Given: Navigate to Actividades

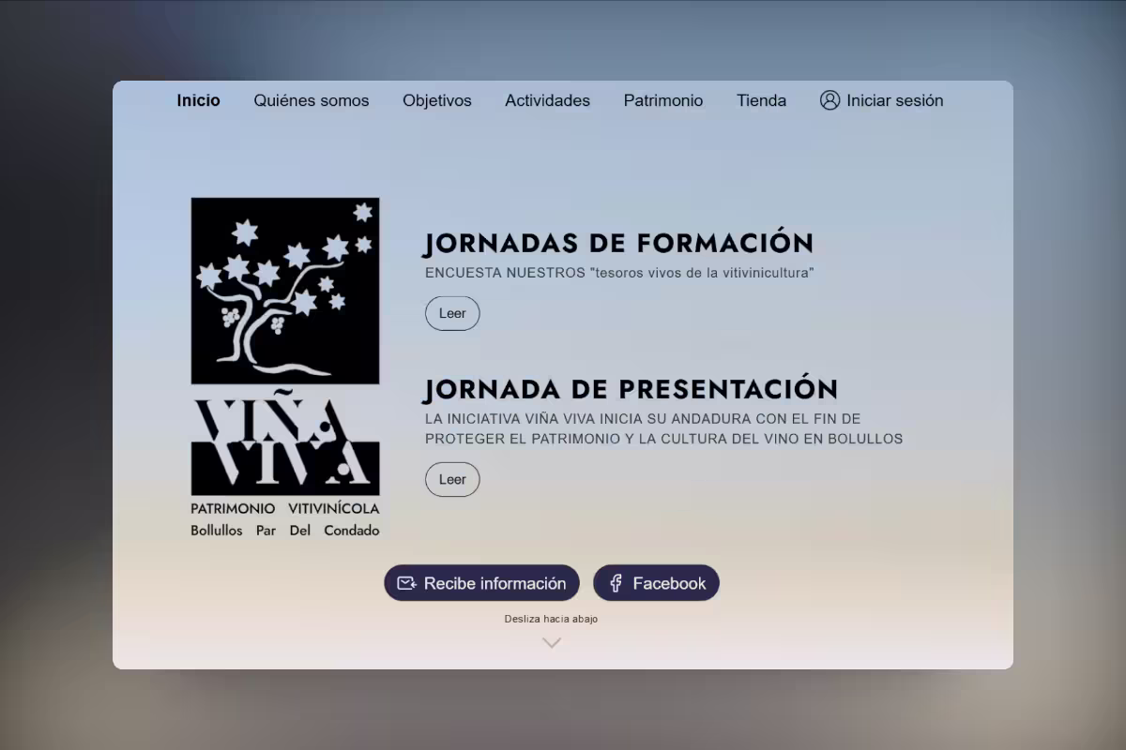Looking at the screenshot, I should pos(548,100).
